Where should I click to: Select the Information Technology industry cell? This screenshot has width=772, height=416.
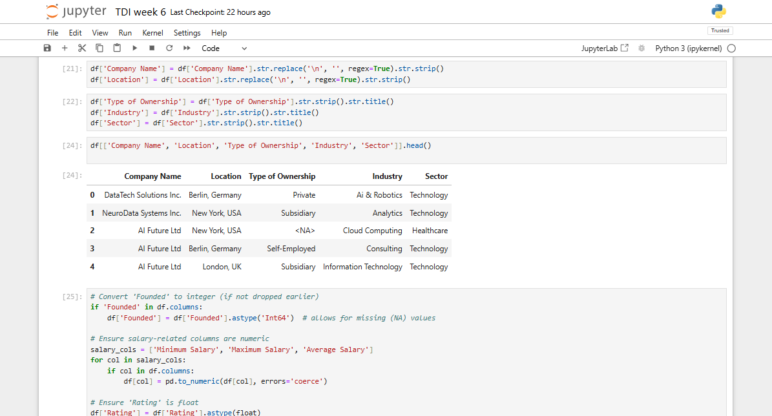pos(362,267)
